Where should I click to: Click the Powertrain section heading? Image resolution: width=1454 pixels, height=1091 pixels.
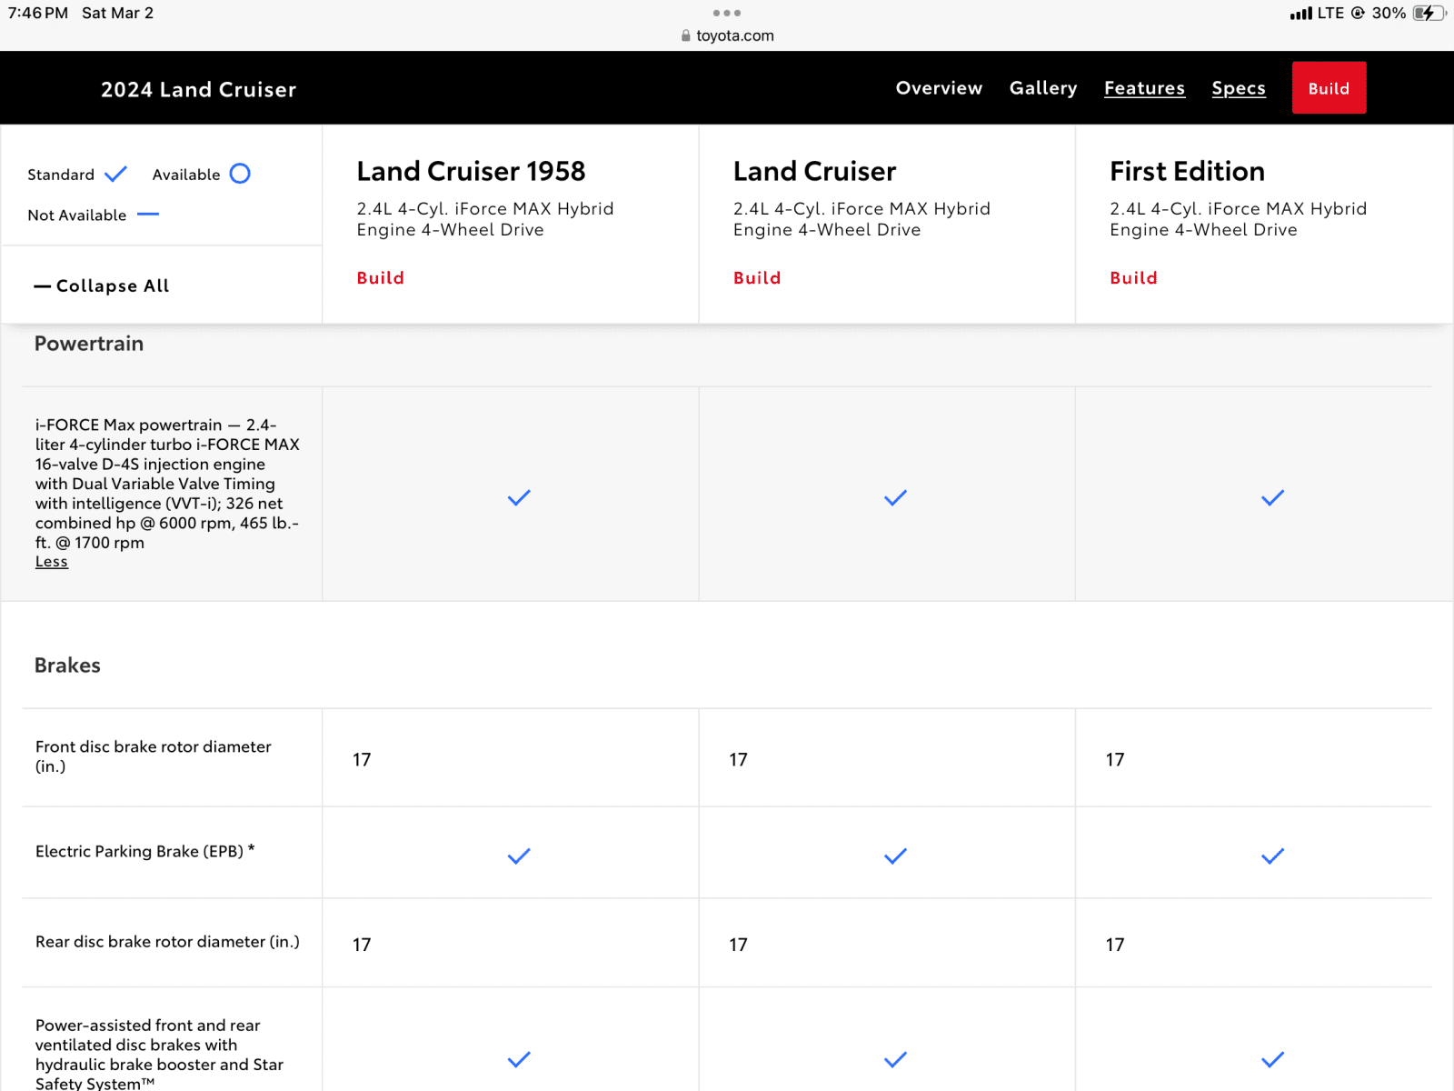click(x=89, y=344)
